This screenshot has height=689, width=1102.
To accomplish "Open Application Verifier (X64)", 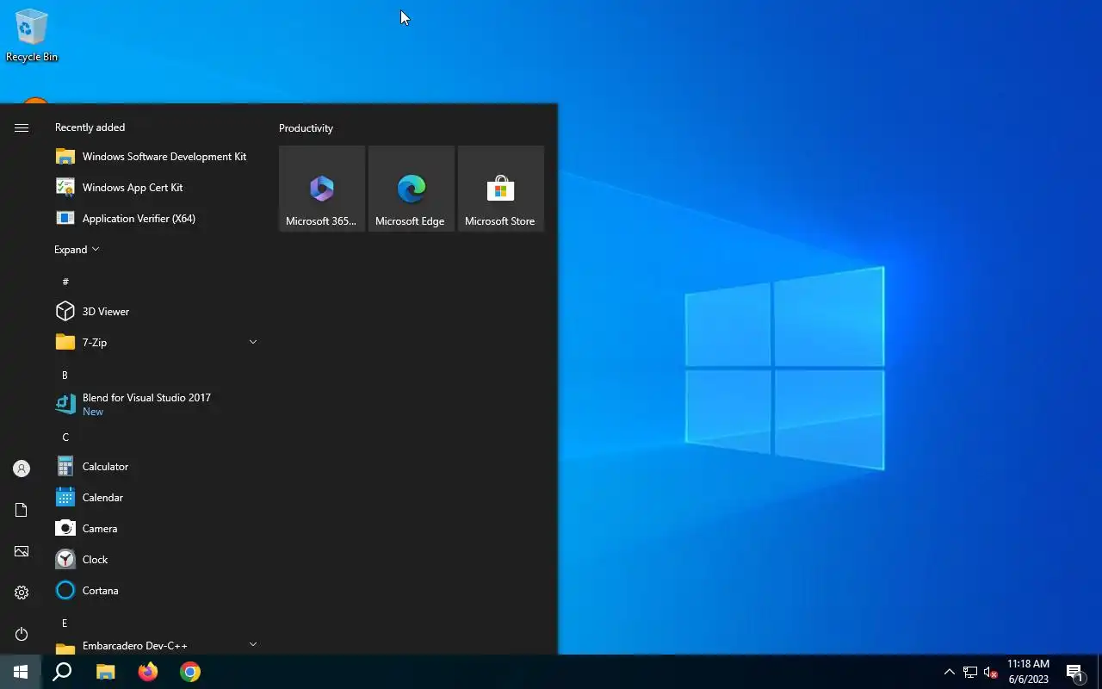I will (157, 219).
